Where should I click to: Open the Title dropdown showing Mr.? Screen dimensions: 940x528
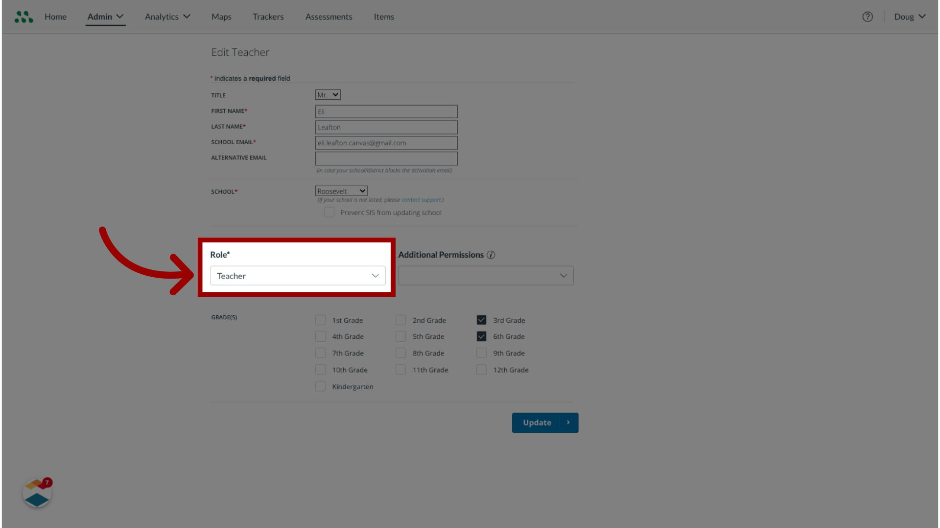point(328,95)
